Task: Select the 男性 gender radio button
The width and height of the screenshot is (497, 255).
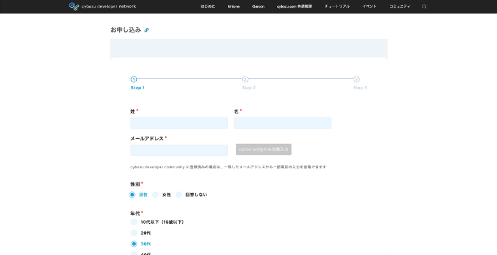Action: coord(133,194)
